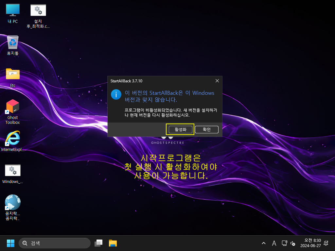Open the 내 PC desktop icon
This screenshot has width=335, height=251.
point(13,13)
